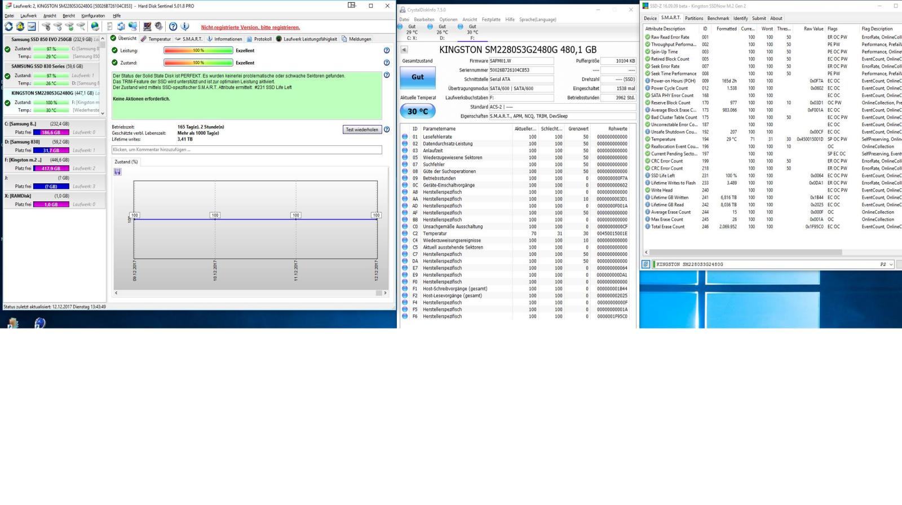Click Zustand (%) graph tab
The width and height of the screenshot is (902, 505).
point(126,162)
